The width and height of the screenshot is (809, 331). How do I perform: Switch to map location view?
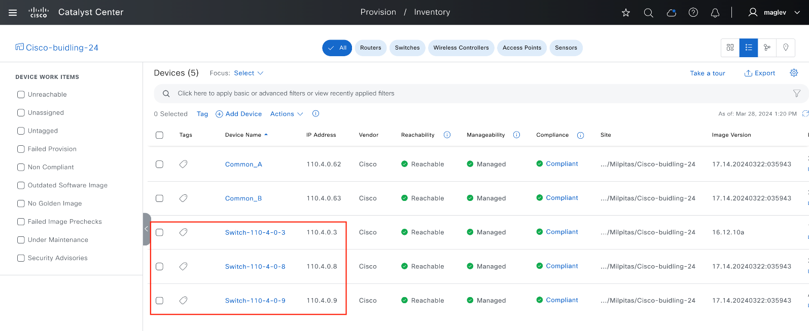click(x=786, y=48)
